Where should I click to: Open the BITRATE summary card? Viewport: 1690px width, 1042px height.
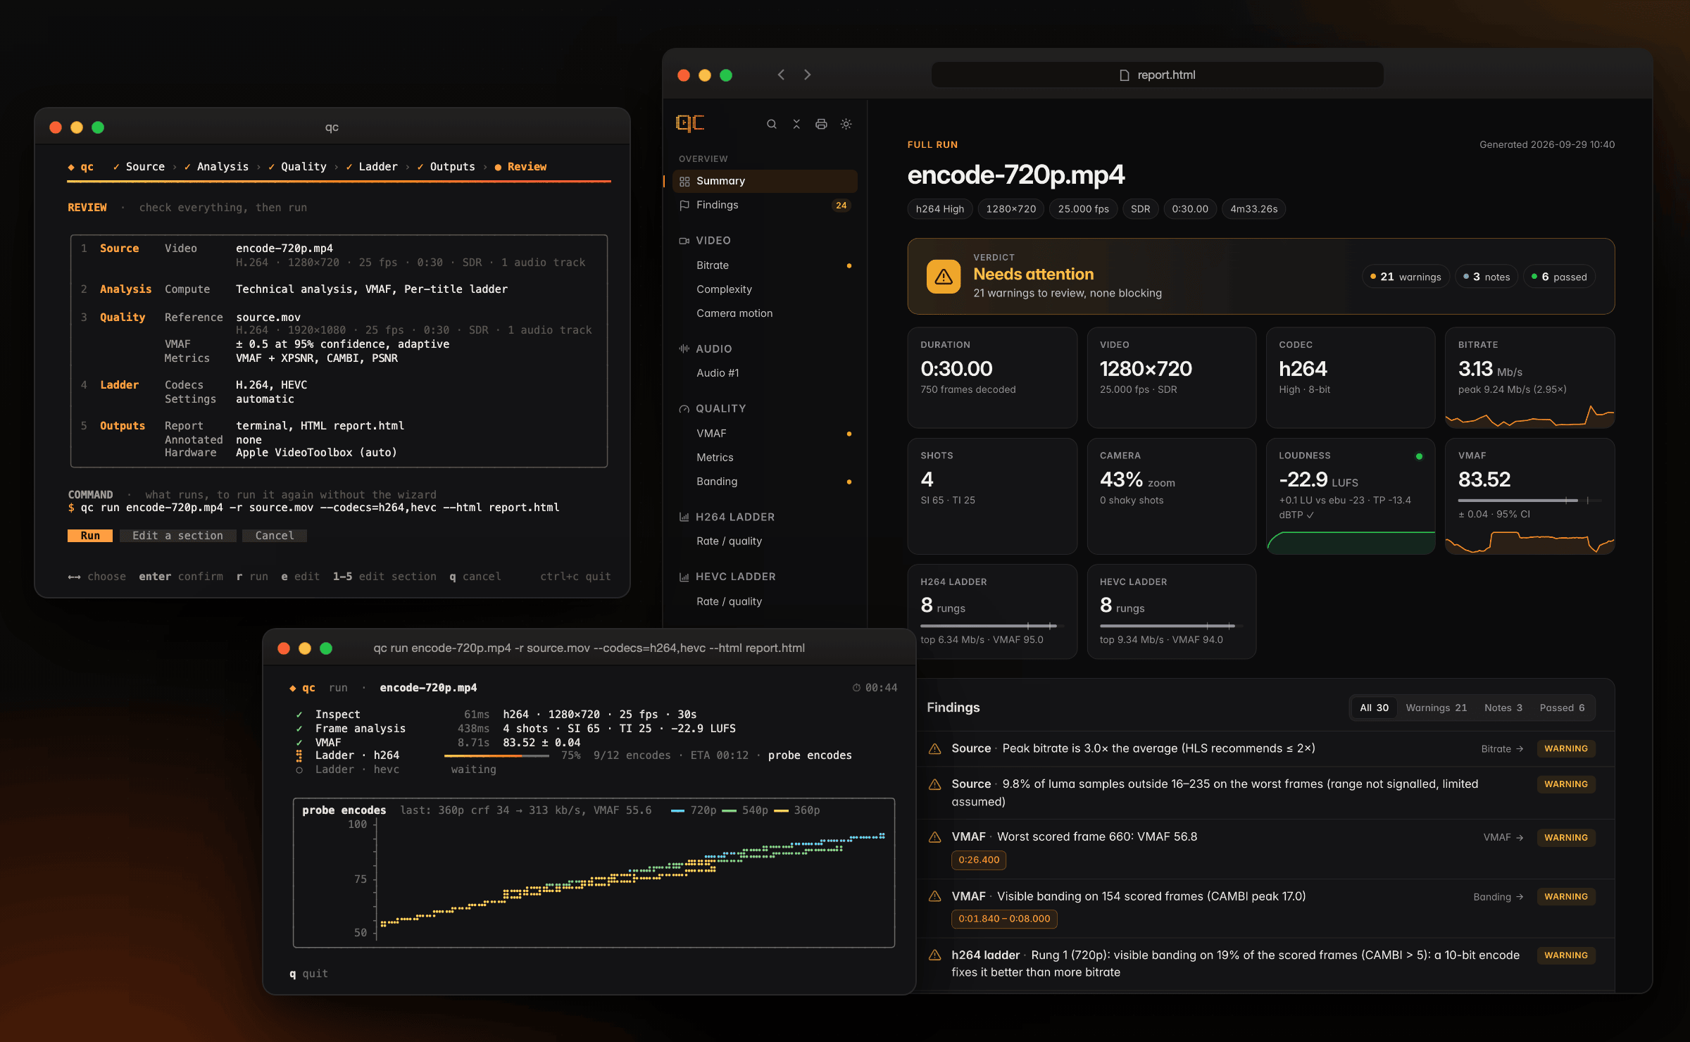(x=1529, y=377)
